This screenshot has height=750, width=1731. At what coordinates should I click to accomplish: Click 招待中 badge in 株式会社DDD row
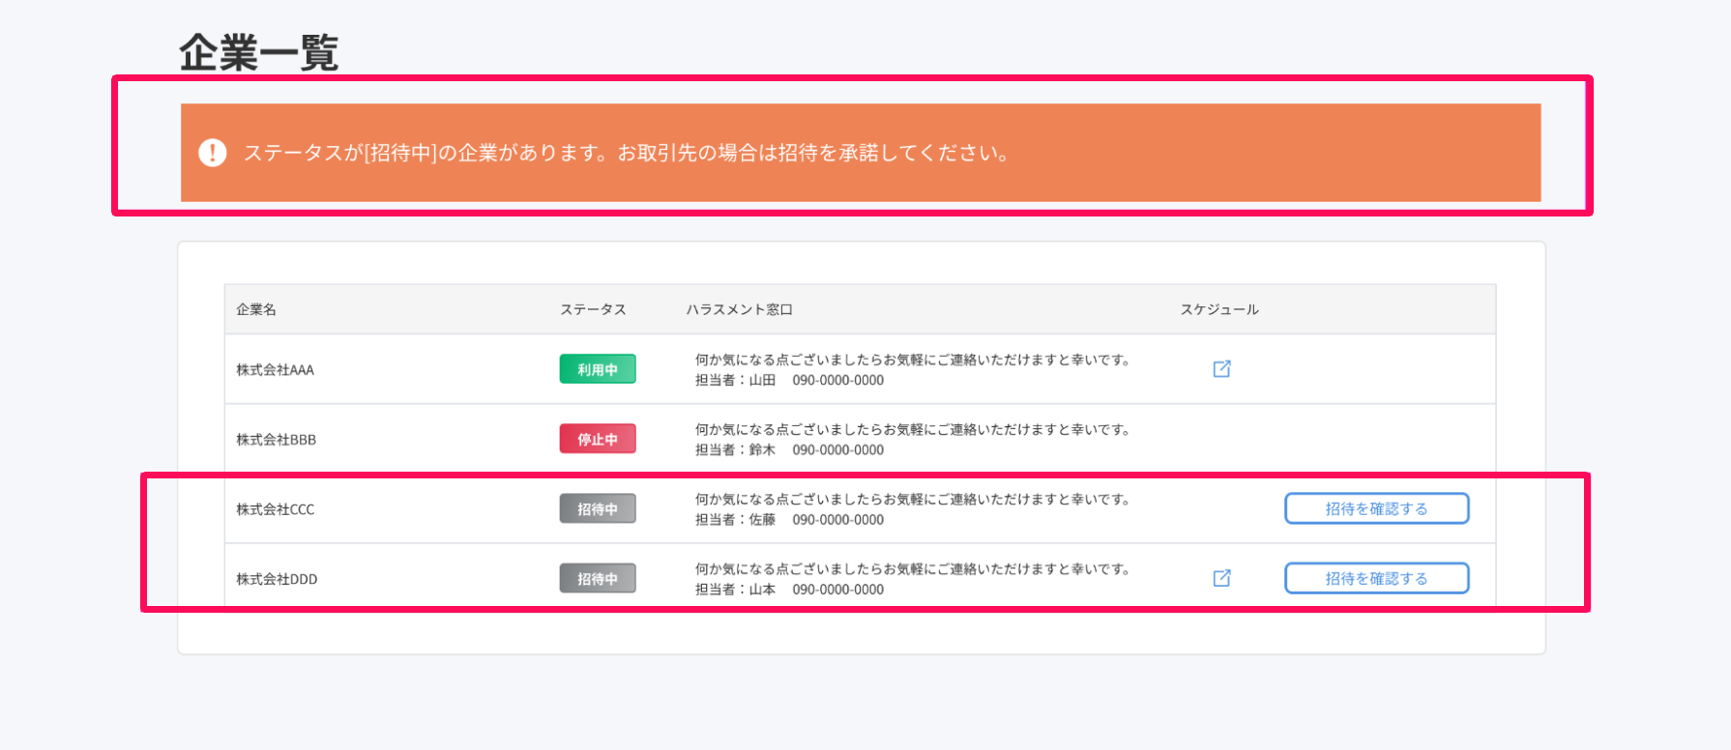(x=598, y=578)
